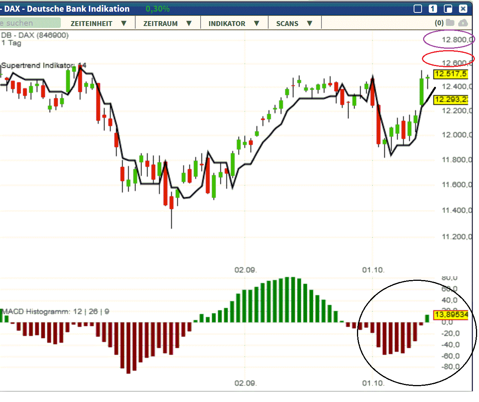Click the arrow next to ZEITRAUM
The height and width of the screenshot is (402, 479).
click(x=189, y=23)
